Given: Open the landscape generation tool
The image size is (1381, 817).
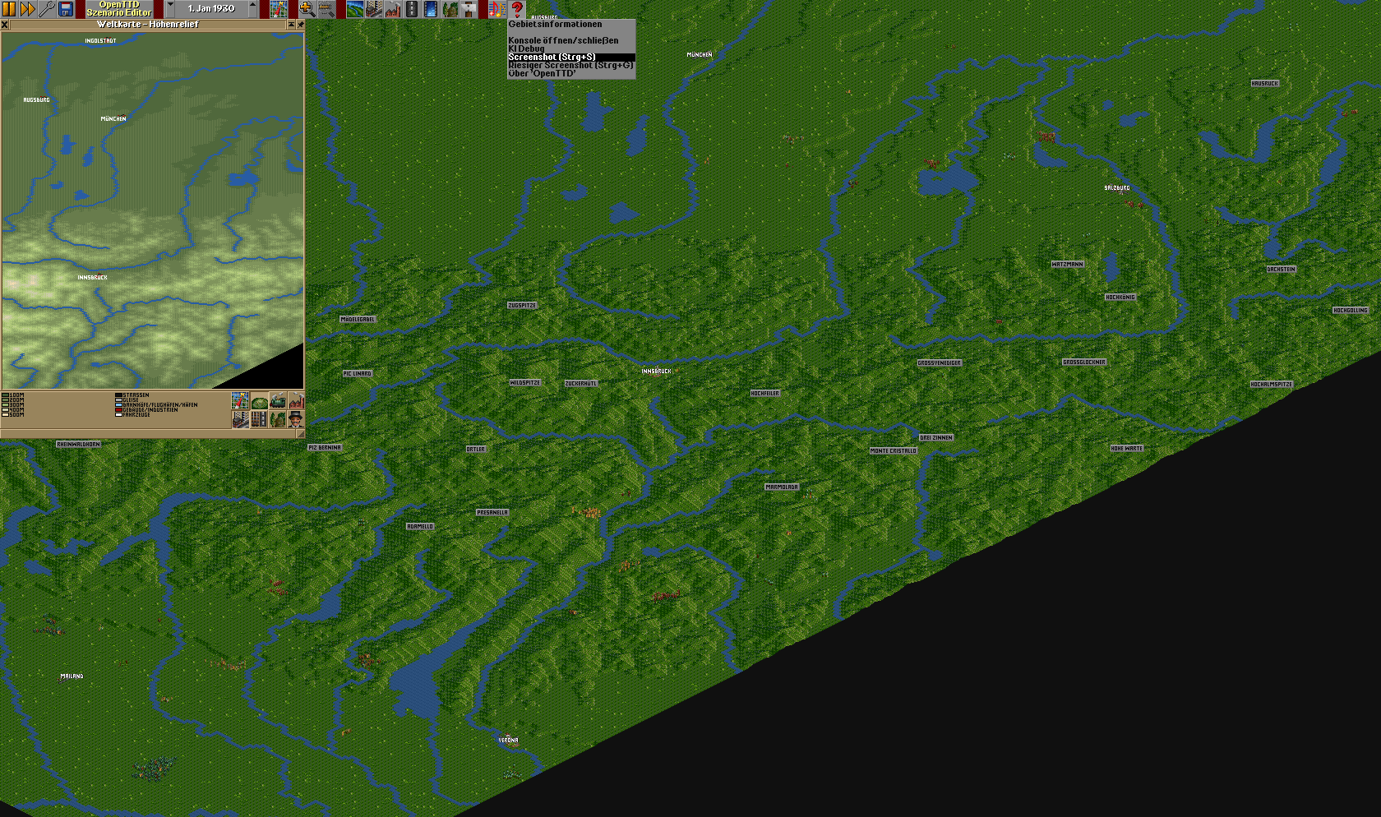Looking at the screenshot, I should 354,9.
